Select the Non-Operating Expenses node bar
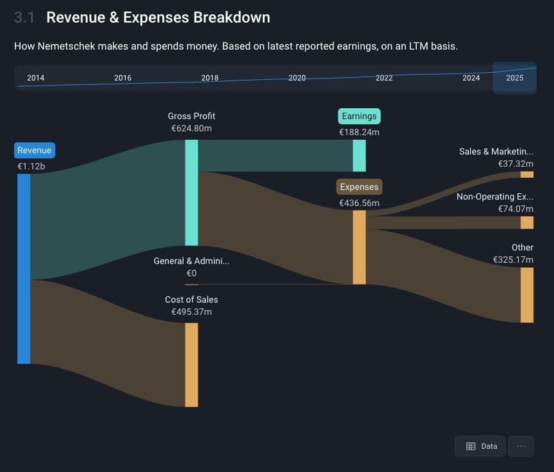The height and width of the screenshot is (472, 554). (527, 223)
